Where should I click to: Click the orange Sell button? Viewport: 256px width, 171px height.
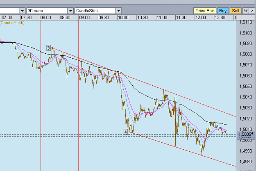coord(236,11)
